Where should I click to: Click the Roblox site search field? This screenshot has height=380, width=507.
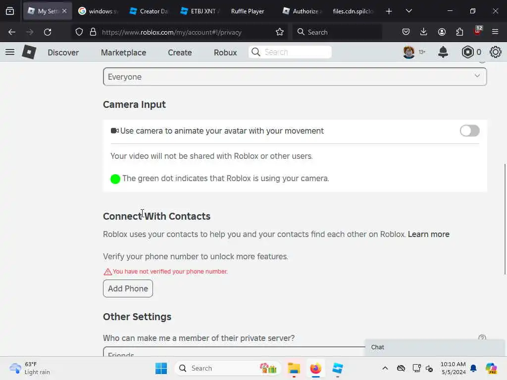coord(290,52)
